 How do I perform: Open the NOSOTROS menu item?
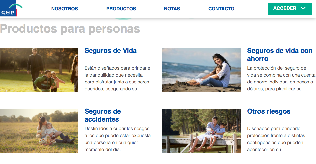click(65, 9)
